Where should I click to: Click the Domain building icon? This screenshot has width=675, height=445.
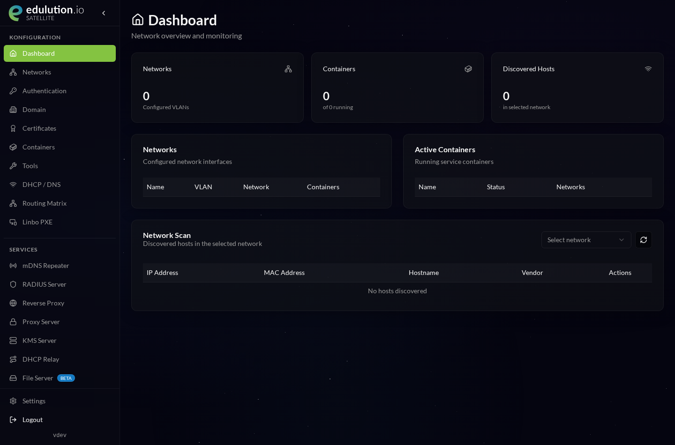13,110
